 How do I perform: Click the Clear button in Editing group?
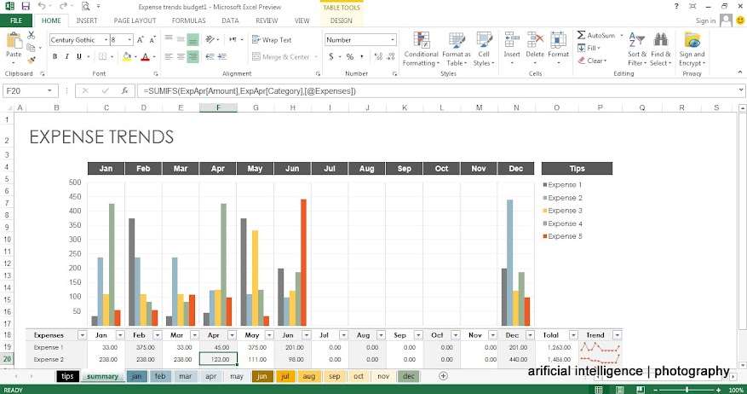click(592, 61)
